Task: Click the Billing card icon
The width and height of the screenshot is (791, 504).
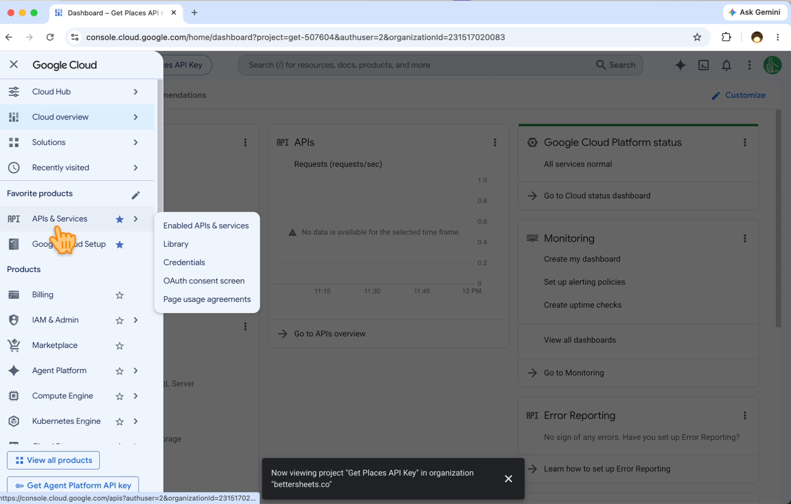Action: click(14, 295)
